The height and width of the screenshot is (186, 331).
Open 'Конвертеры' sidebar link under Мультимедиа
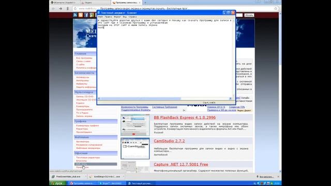83,106
